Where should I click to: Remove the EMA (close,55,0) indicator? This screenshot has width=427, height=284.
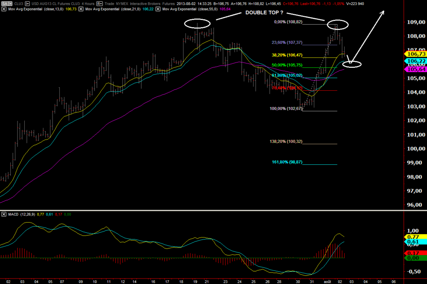pos(158,9)
